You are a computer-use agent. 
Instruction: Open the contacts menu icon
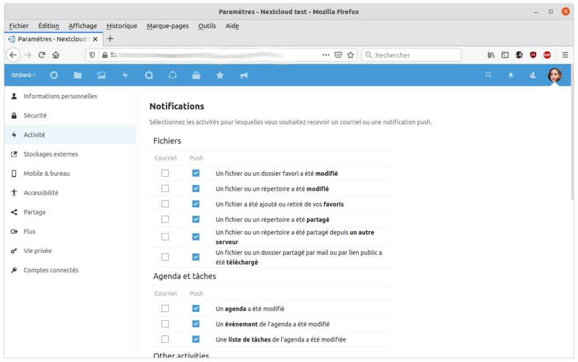(x=533, y=75)
